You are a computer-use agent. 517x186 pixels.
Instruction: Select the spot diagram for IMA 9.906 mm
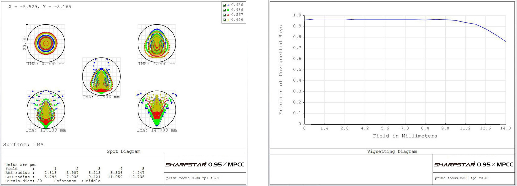tap(101, 77)
